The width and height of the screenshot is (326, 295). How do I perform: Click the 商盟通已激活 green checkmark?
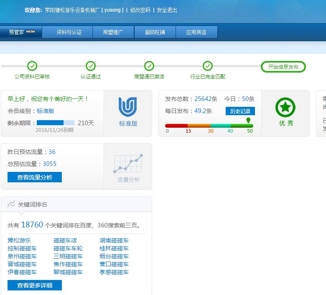pyautogui.click(x=149, y=66)
